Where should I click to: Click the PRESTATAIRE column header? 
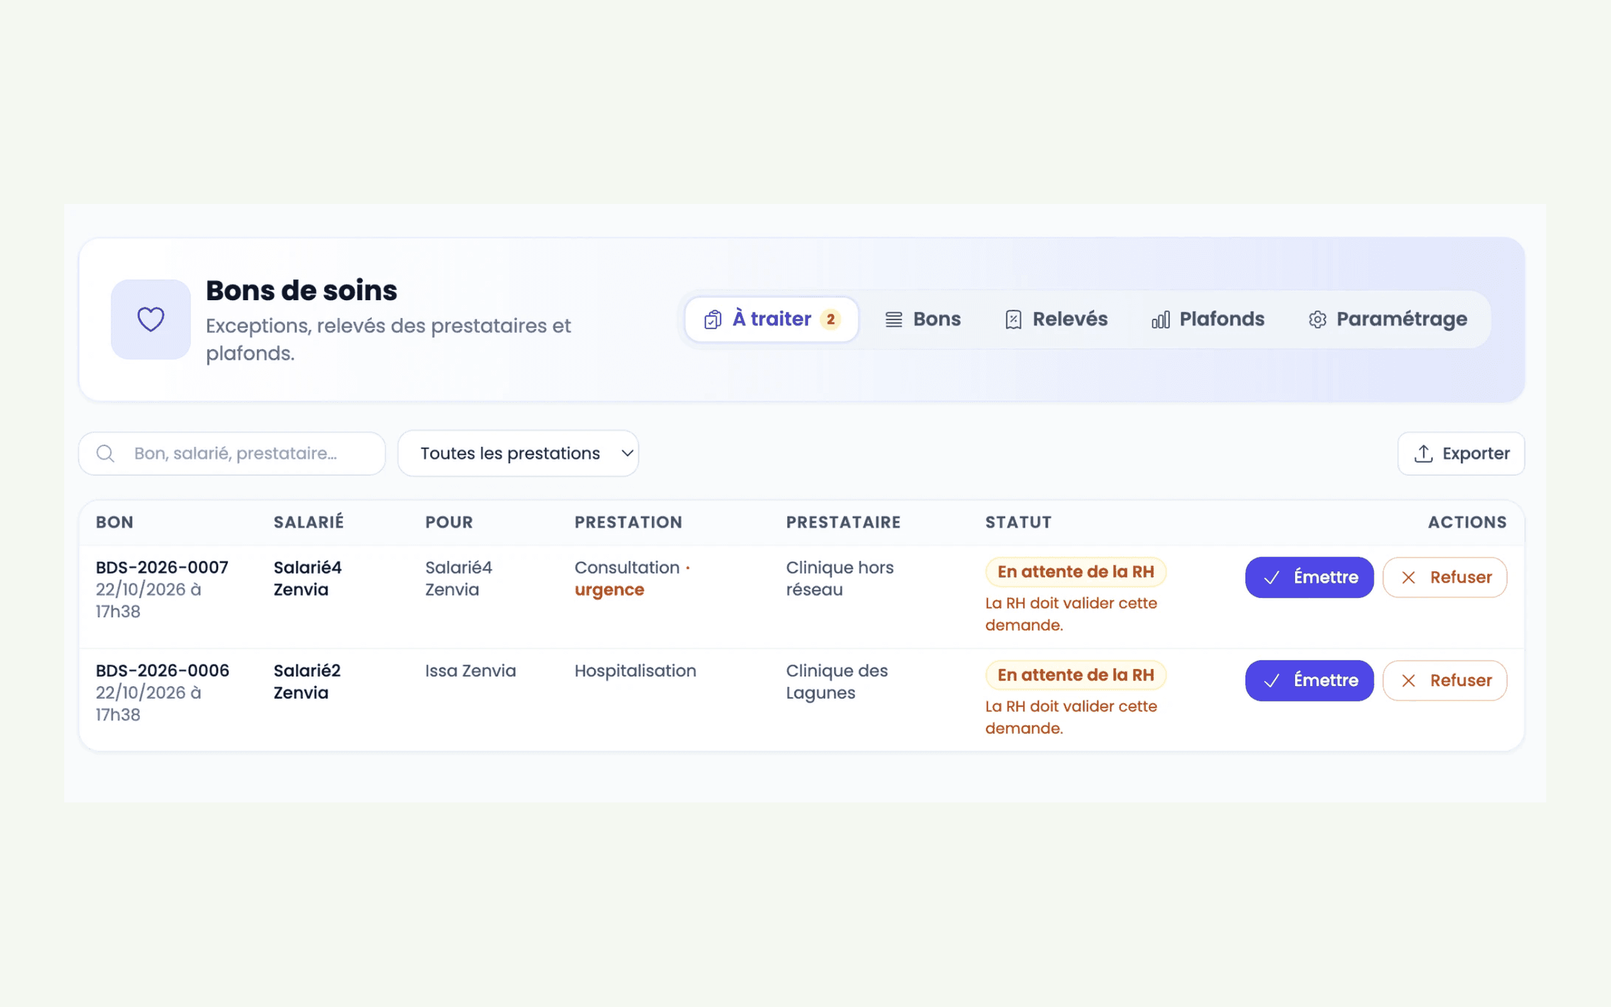pyautogui.click(x=843, y=523)
